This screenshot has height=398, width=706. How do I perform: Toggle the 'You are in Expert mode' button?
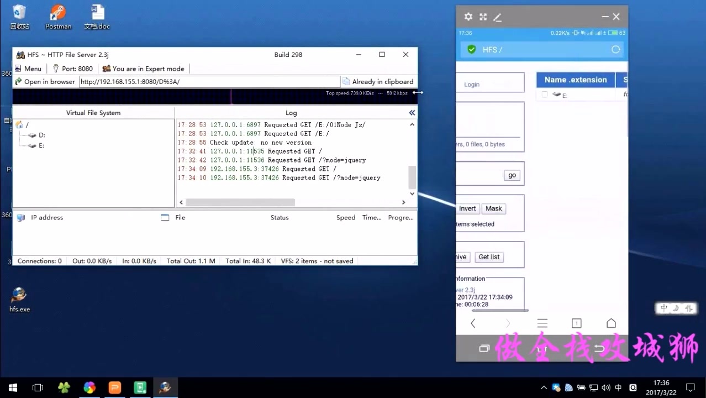(144, 69)
